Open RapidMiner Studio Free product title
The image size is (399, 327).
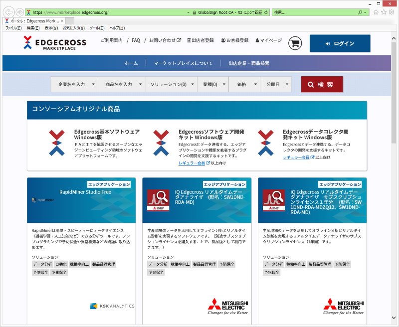click(85, 192)
